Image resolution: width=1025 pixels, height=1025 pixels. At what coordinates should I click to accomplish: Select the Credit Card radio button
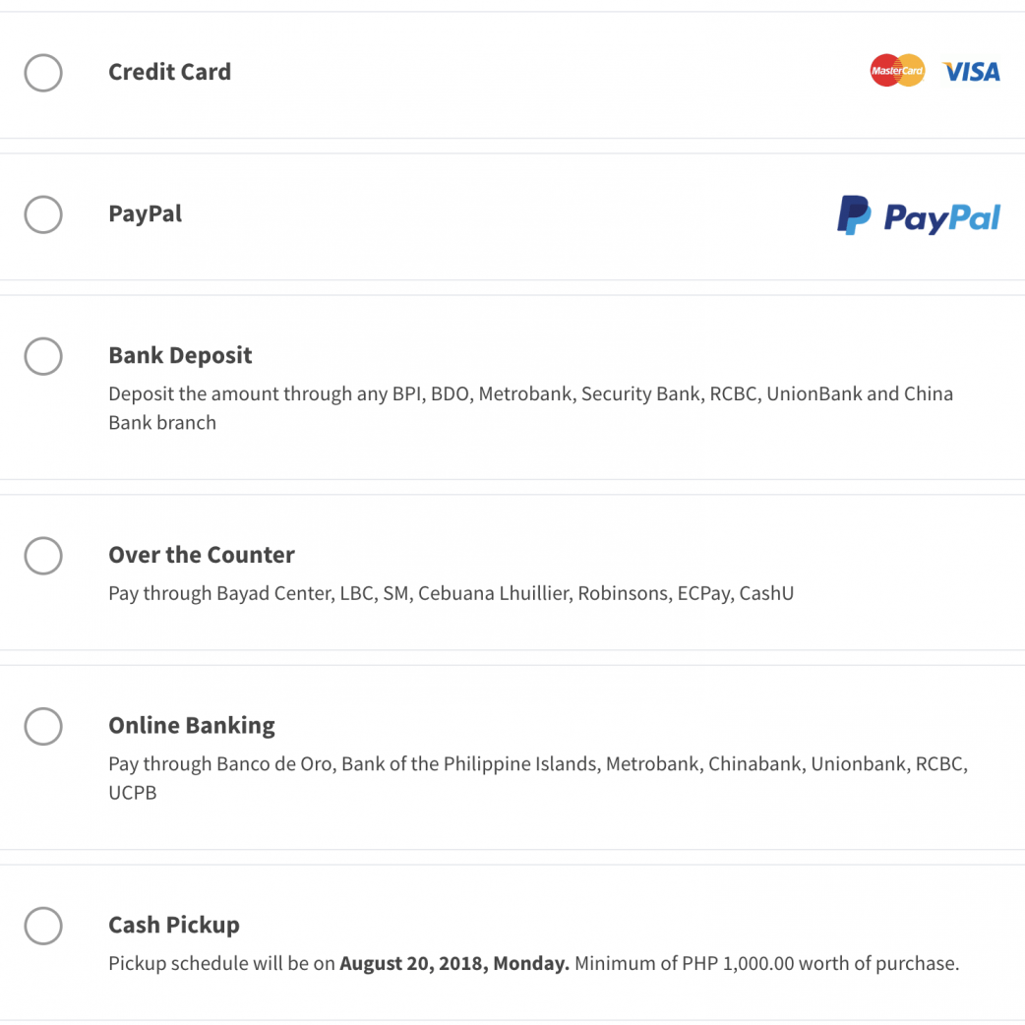coord(43,73)
